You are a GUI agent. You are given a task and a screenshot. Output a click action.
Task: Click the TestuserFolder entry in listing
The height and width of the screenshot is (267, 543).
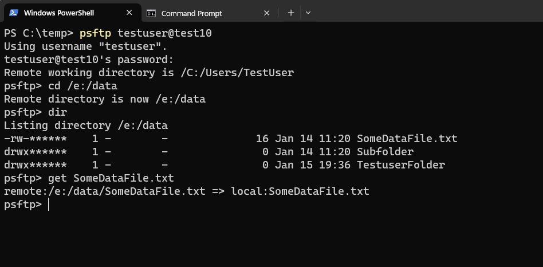pos(401,165)
